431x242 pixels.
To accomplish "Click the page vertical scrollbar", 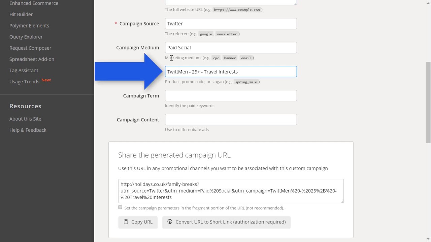I will [x=428, y=101].
